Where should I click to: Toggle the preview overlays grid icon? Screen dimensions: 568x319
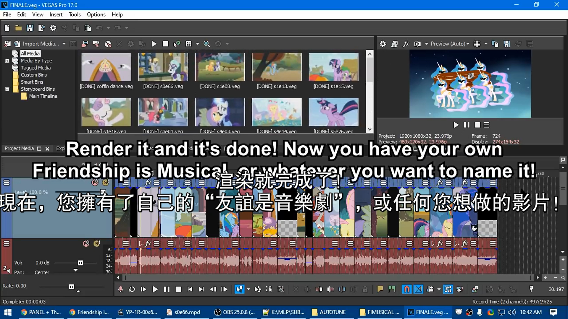coord(477,44)
